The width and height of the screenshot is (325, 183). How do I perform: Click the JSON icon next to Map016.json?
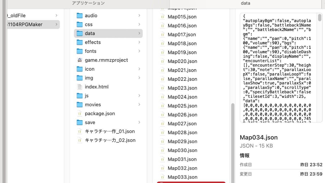(x=162, y=26)
